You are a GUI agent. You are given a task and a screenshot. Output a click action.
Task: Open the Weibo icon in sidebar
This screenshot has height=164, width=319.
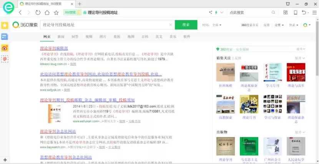coord(5,48)
